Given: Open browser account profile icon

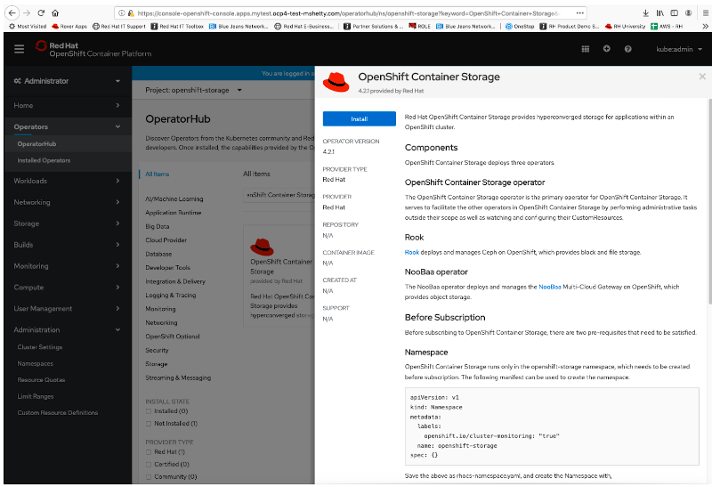Looking at the screenshot, I should point(688,13).
